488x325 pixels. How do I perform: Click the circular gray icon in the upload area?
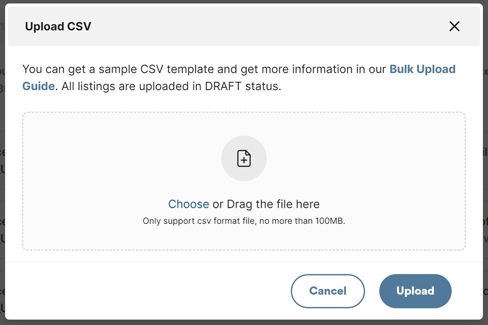coord(244,158)
